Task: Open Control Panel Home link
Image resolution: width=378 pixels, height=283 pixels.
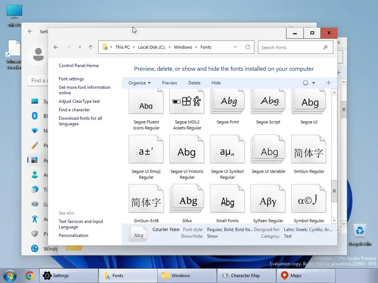Action: click(x=79, y=66)
